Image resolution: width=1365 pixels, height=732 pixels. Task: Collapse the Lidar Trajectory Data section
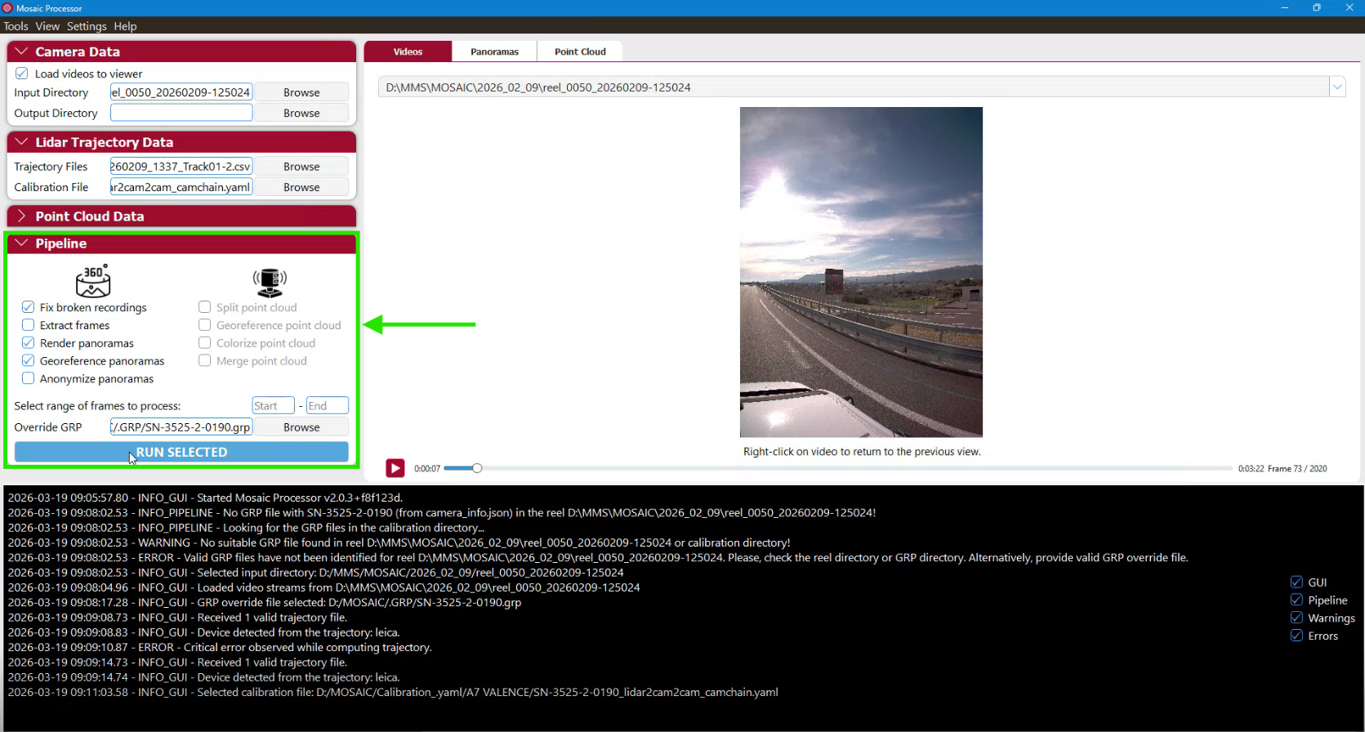(21, 142)
